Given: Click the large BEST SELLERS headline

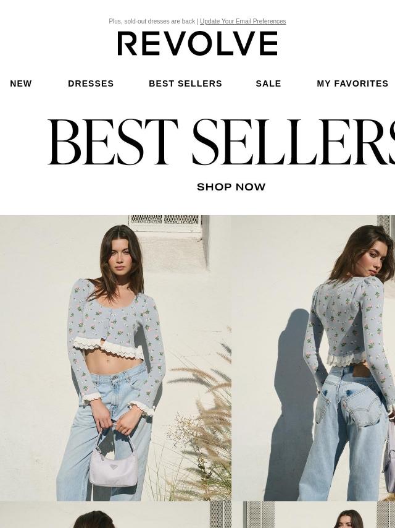Looking at the screenshot, I should pos(221,142).
